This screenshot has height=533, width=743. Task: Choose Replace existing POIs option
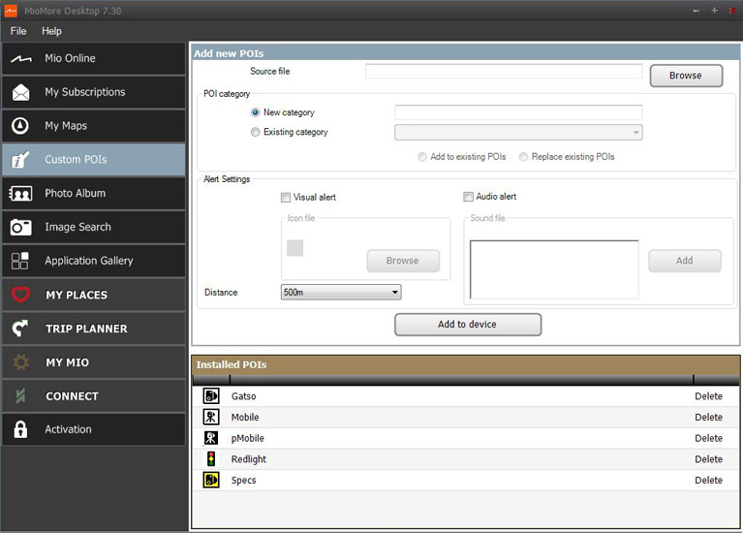pyautogui.click(x=524, y=156)
